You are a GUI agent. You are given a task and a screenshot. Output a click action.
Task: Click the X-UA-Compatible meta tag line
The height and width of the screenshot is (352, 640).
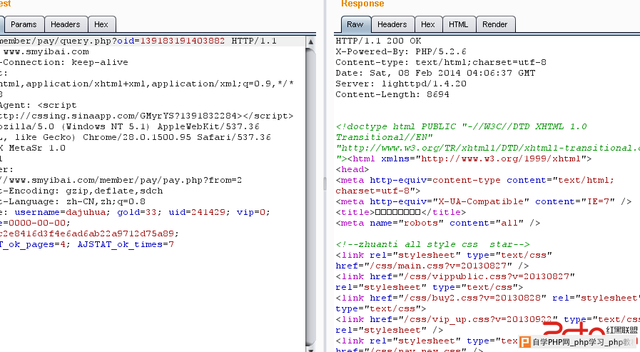484,202
